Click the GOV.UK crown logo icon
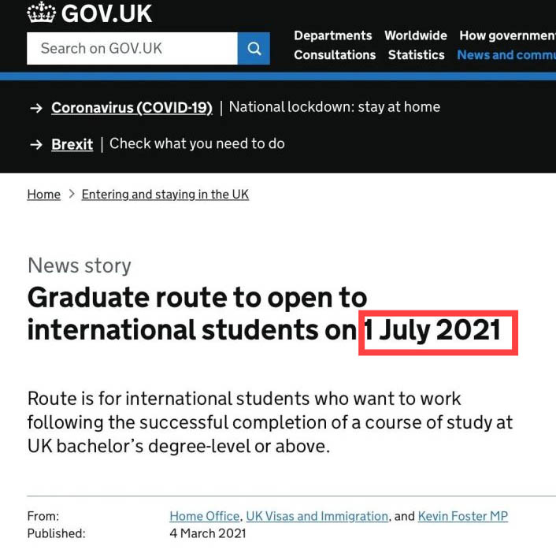The width and height of the screenshot is (556, 557). [42, 13]
